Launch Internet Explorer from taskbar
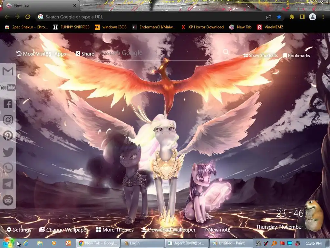Viewport: 330px width, 248px height. (x=26, y=243)
